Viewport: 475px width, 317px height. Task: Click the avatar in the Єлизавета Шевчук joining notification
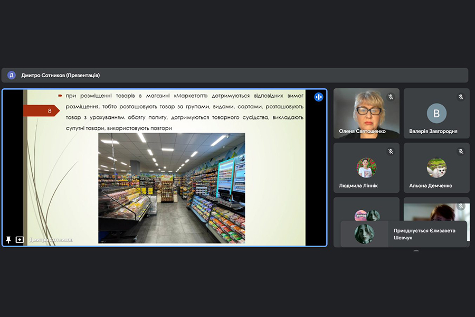(364, 234)
